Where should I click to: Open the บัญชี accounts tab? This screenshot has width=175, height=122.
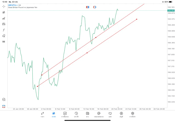[121, 114]
